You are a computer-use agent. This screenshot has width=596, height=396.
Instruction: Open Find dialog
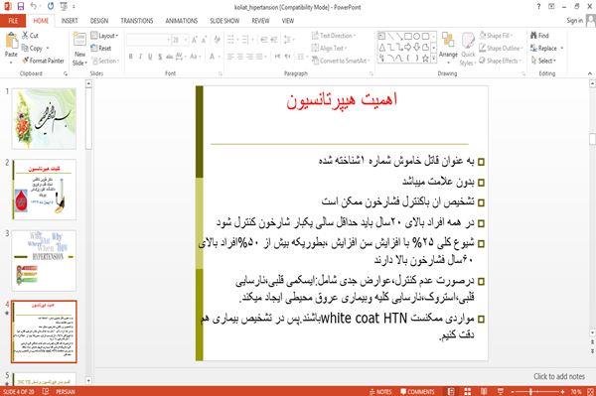click(539, 36)
